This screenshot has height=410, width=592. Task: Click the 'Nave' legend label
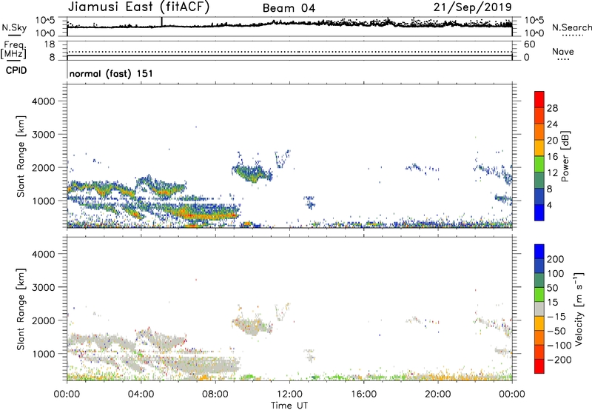(x=563, y=52)
